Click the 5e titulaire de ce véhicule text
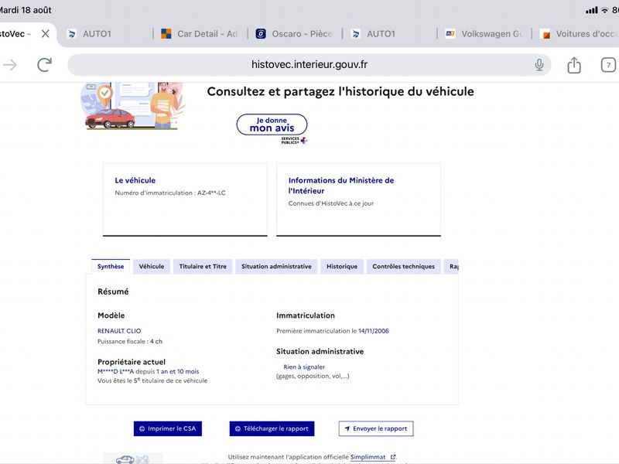The height and width of the screenshot is (464, 619). pos(170,380)
